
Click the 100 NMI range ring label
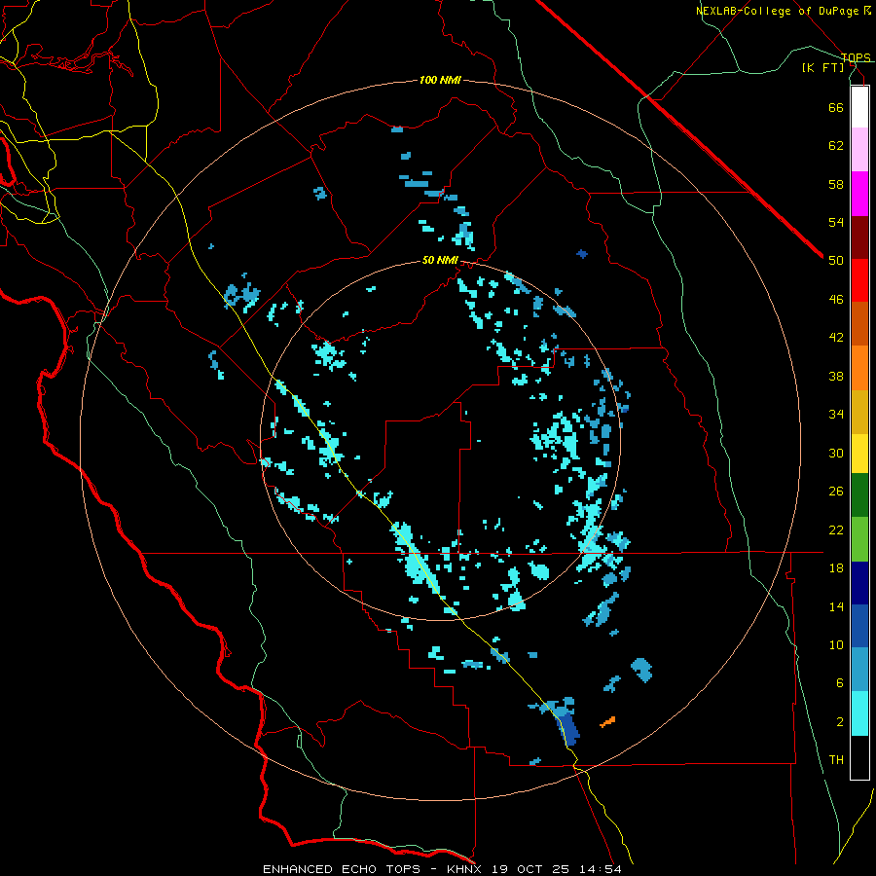pyautogui.click(x=440, y=81)
